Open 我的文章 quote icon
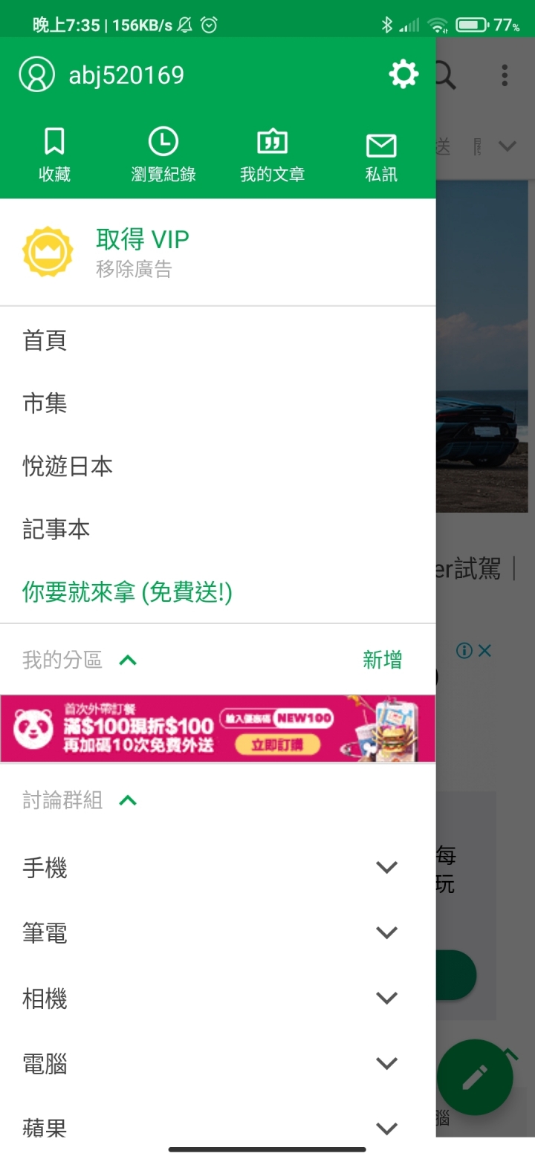The image size is (535, 1159). (x=272, y=141)
